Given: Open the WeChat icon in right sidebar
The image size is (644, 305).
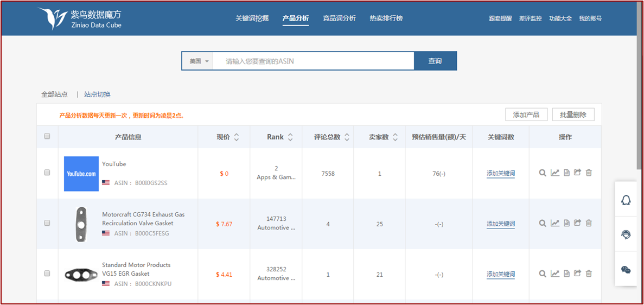Looking at the screenshot, I should pyautogui.click(x=626, y=270).
